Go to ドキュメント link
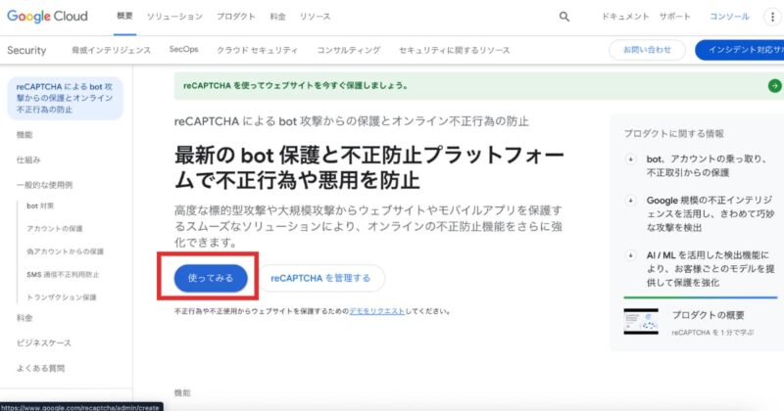784x411 pixels. 625,17
